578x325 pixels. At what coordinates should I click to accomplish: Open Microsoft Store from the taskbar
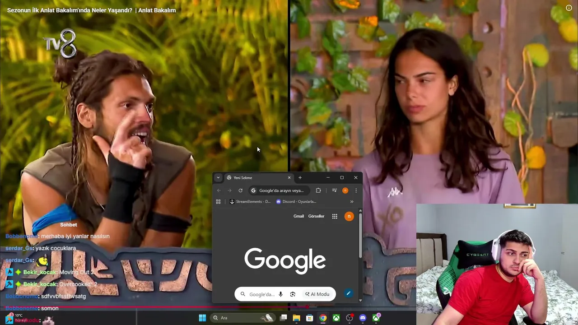point(310,318)
